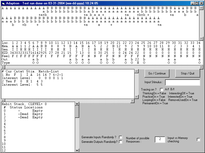
Task: Focus the Input Stimulus text field
Action: (182, 82)
